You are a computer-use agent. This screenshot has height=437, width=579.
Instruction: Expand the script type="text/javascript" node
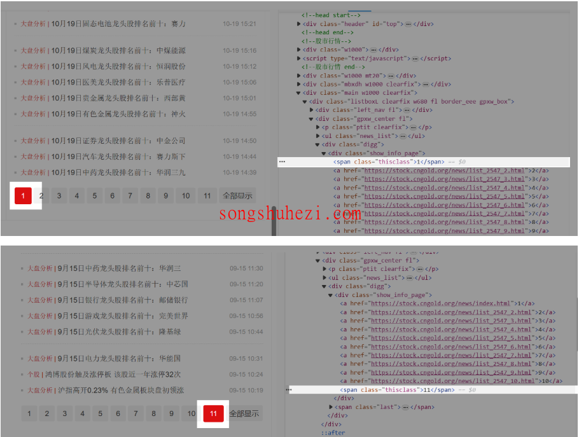[298, 59]
